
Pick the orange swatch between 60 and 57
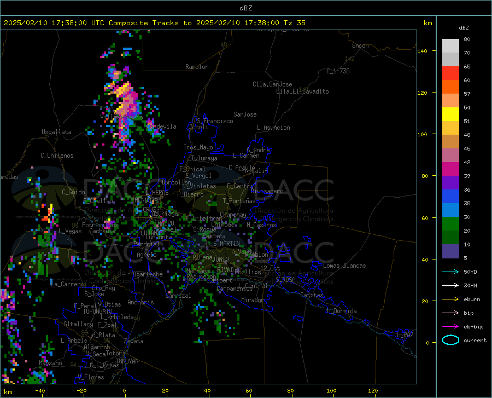(x=450, y=87)
